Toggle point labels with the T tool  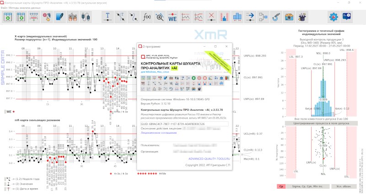(x=108, y=17)
